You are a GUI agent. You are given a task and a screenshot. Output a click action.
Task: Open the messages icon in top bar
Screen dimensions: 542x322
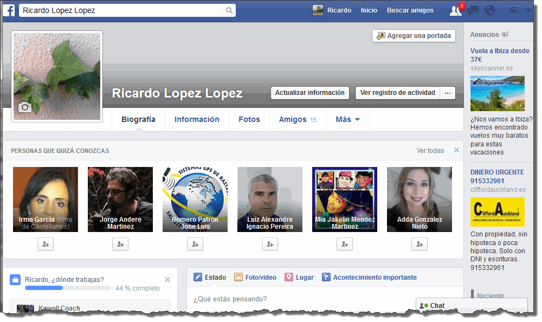473,10
